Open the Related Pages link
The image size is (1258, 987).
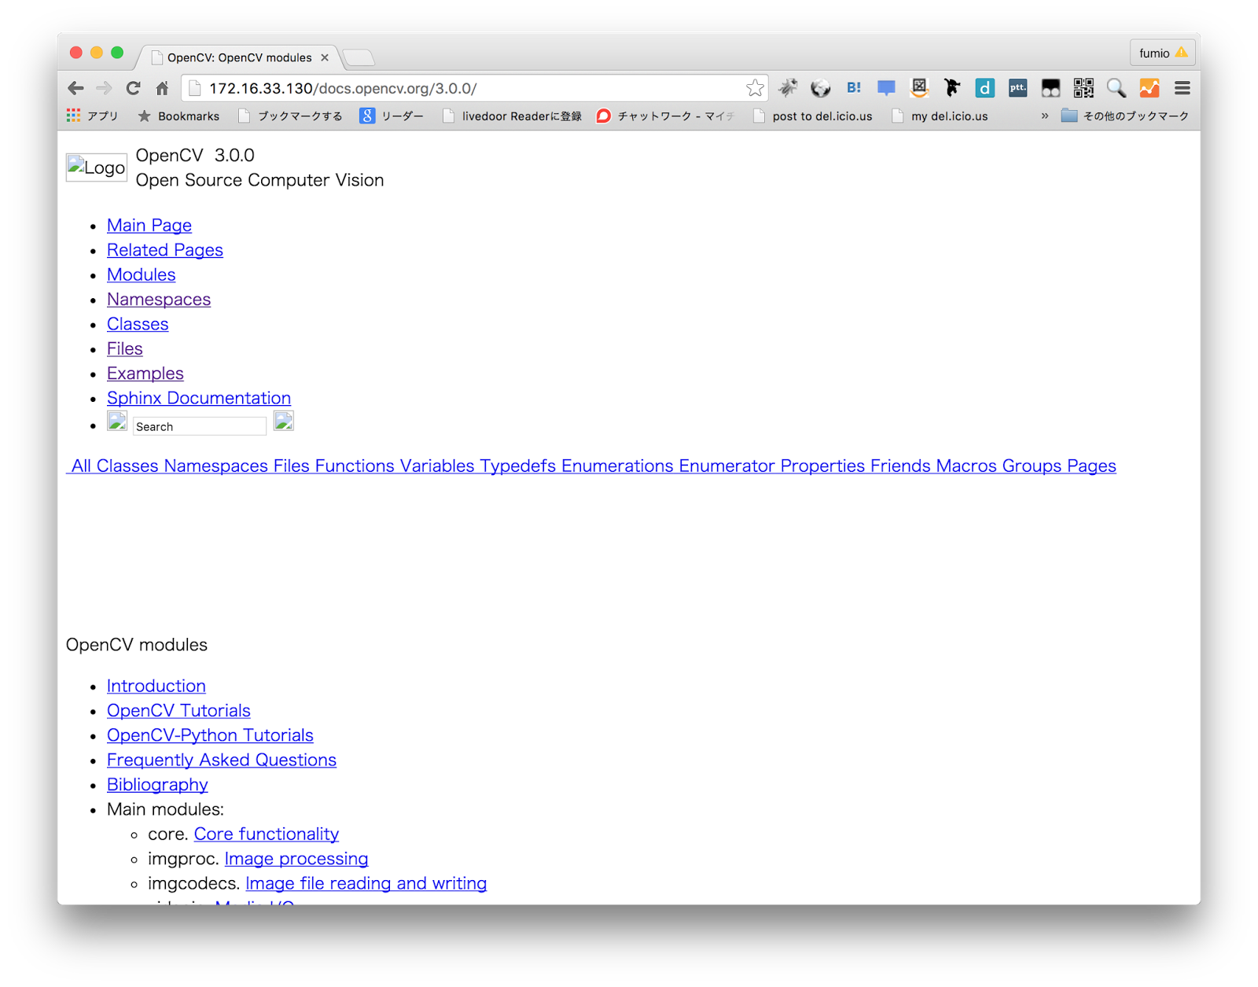pos(165,250)
